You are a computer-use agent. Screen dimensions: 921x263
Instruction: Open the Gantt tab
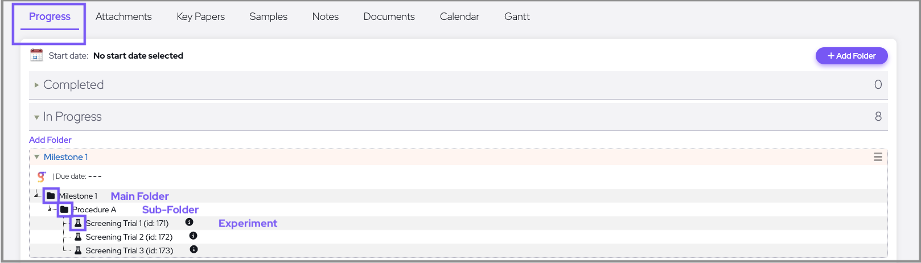(x=517, y=17)
